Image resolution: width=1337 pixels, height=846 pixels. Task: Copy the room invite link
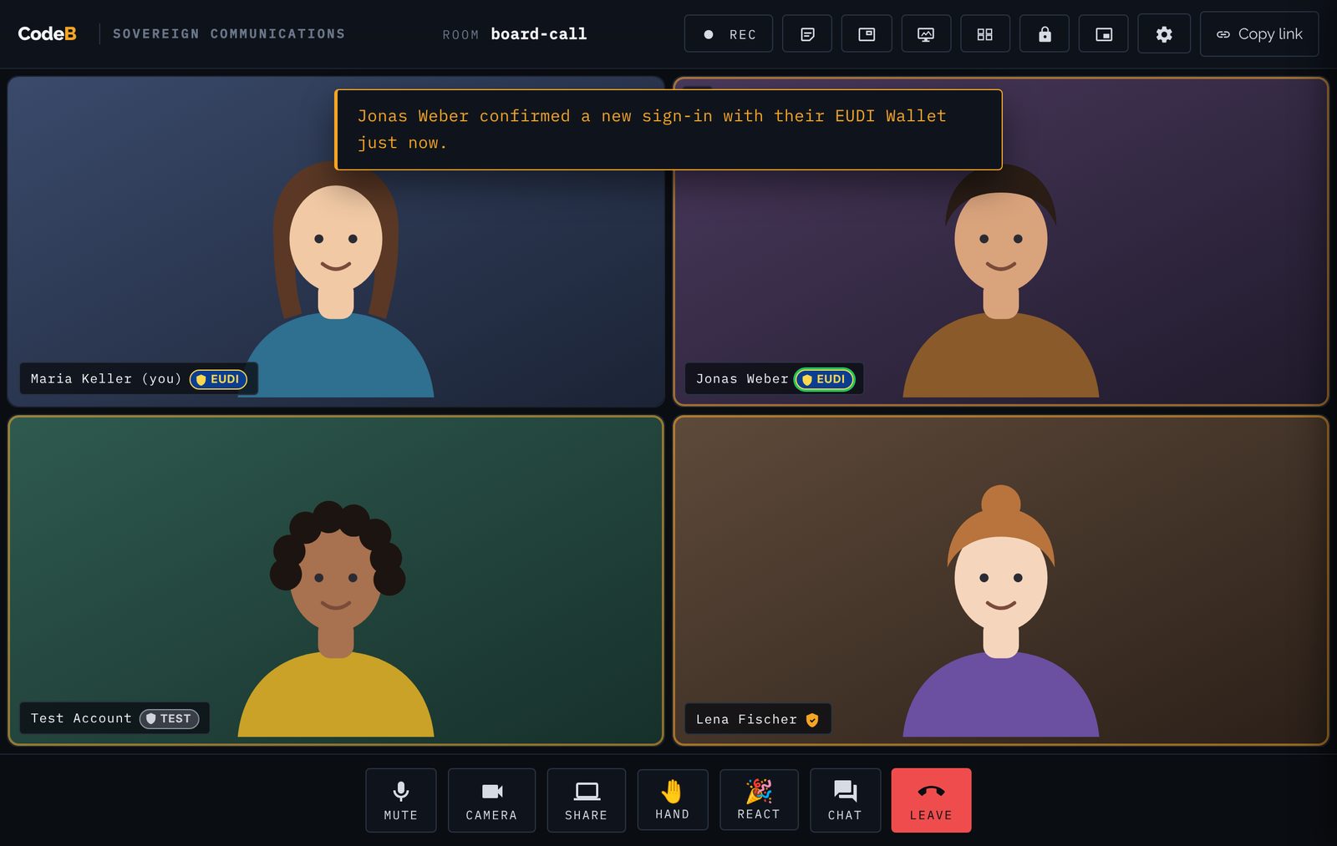pos(1259,34)
